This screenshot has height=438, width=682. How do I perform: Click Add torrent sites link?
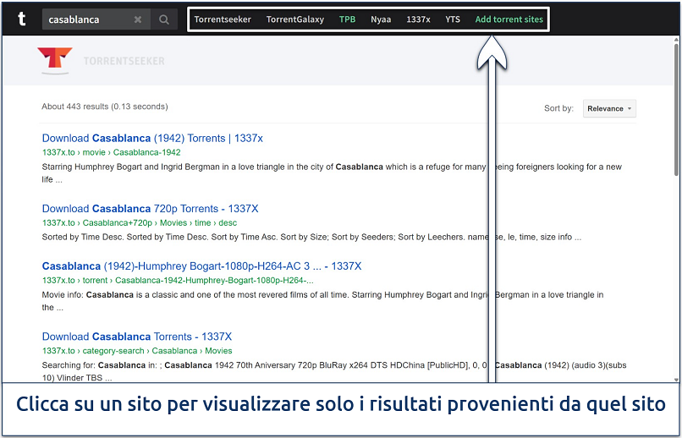click(509, 19)
